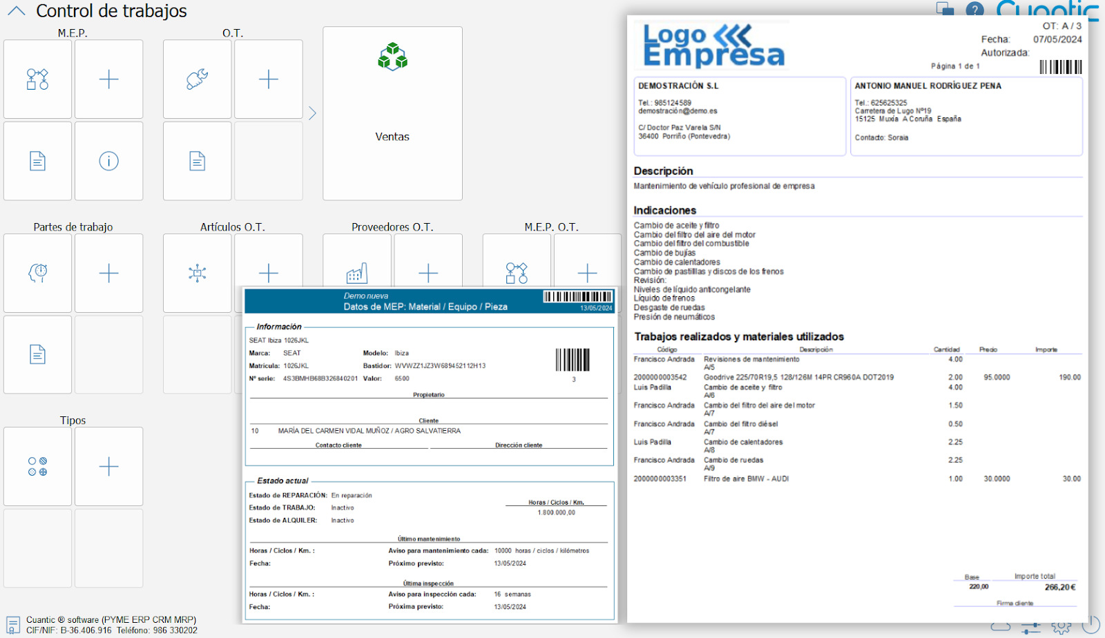Open the Tipos list tile

[37, 466]
